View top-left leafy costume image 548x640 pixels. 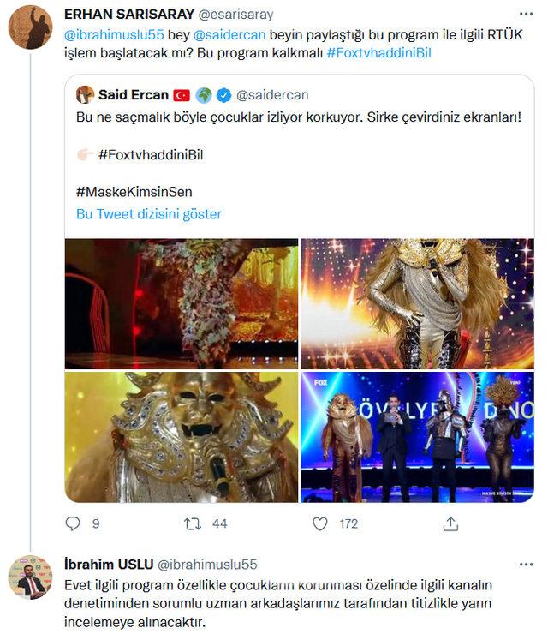[182, 302]
